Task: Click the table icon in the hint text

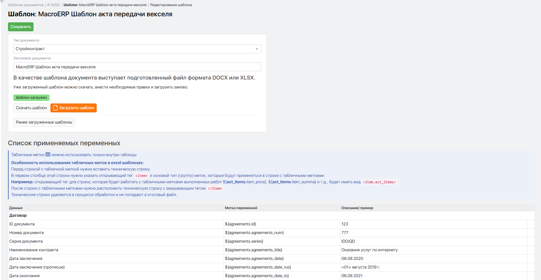Action: [x=48, y=155]
